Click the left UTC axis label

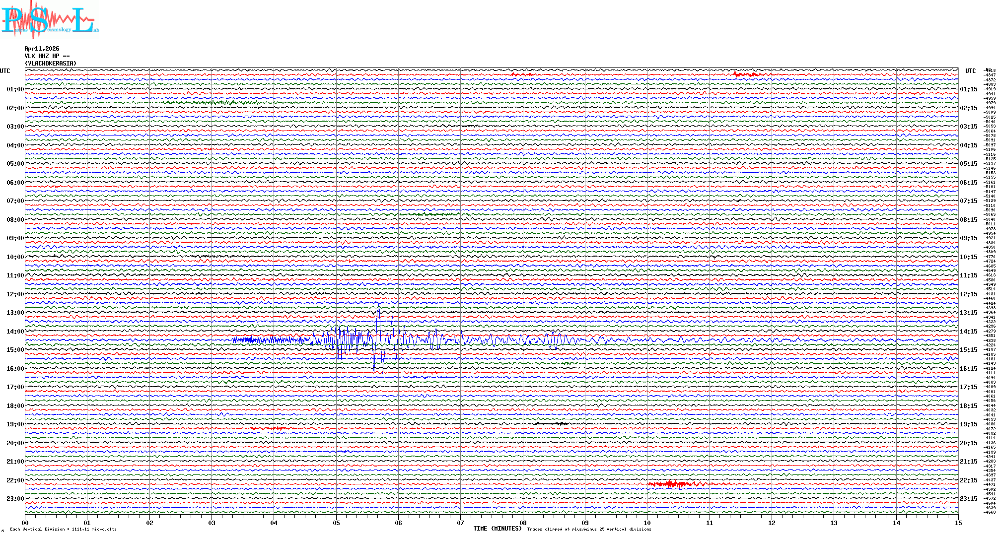pyautogui.click(x=5, y=71)
